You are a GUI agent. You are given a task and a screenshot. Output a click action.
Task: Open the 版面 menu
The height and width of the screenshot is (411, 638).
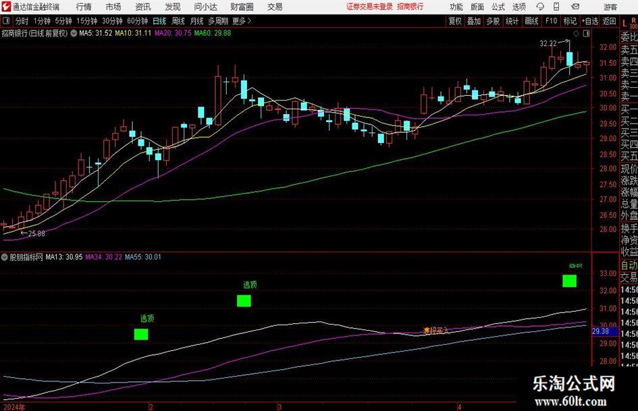[477, 7]
